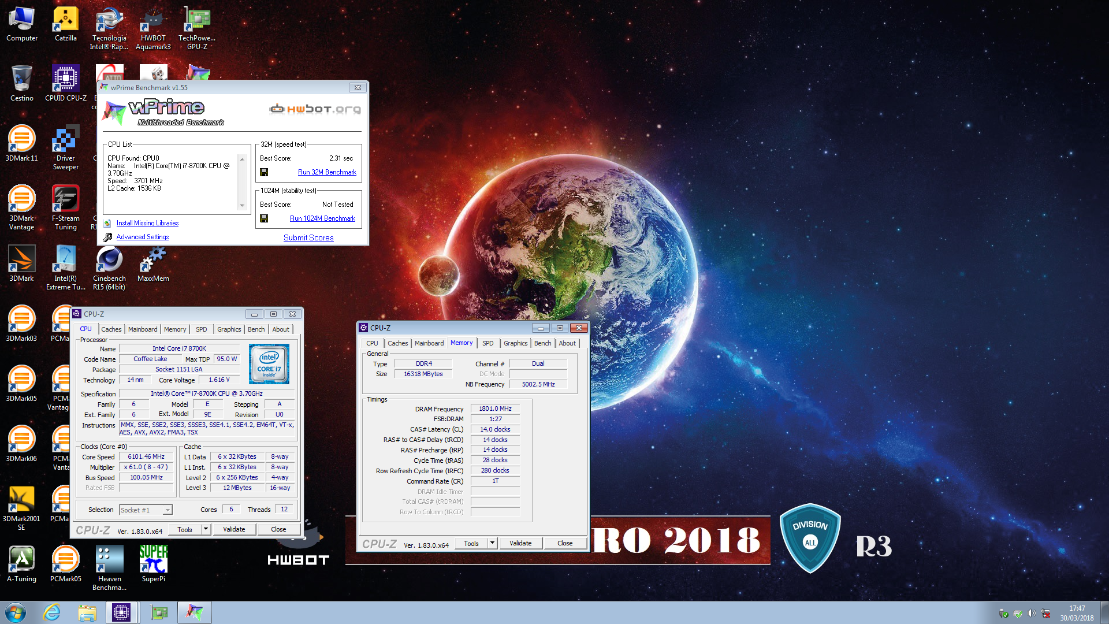1109x624 pixels.
Task: Switch to Mainboard tab in left CPU-Z
Action: click(143, 329)
